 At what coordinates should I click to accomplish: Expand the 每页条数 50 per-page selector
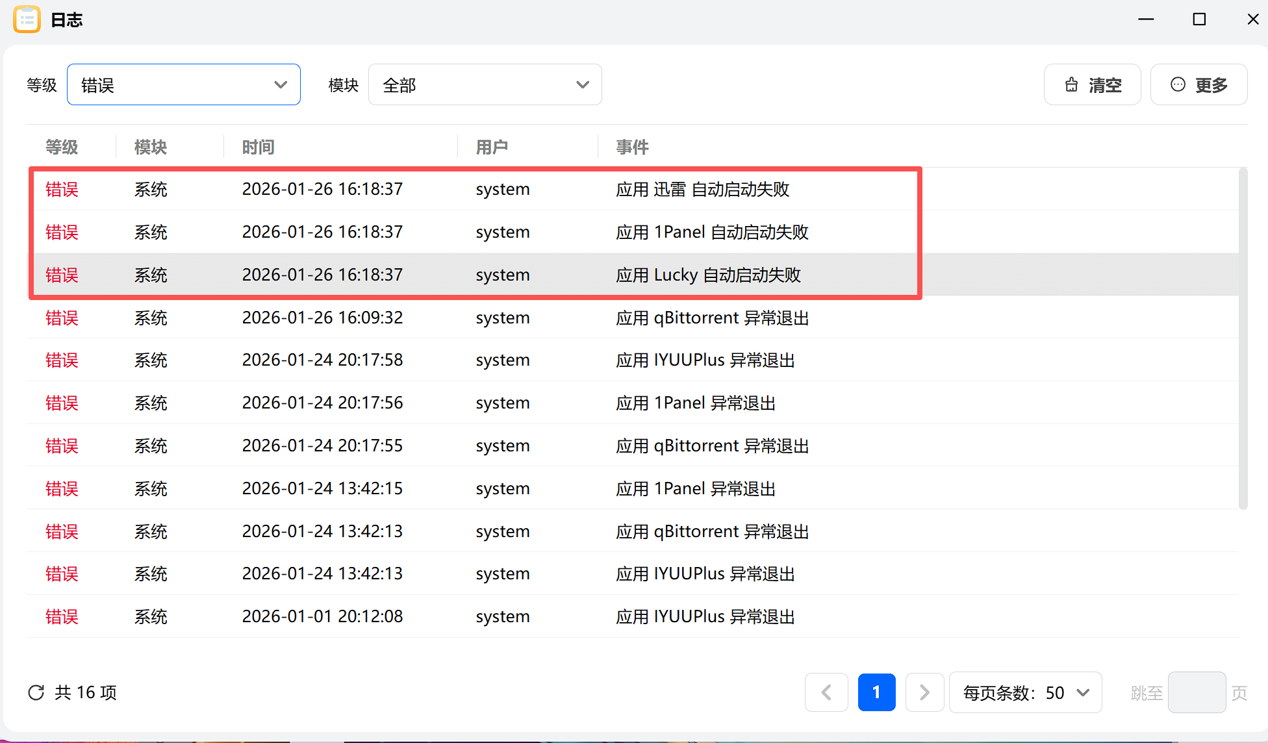point(1025,692)
